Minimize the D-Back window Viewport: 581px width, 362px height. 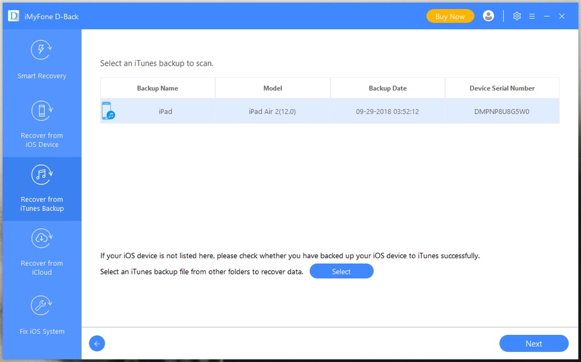click(x=547, y=16)
